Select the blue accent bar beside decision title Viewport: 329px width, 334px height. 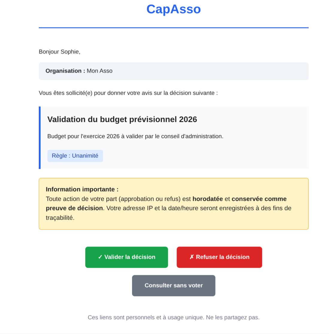40,137
